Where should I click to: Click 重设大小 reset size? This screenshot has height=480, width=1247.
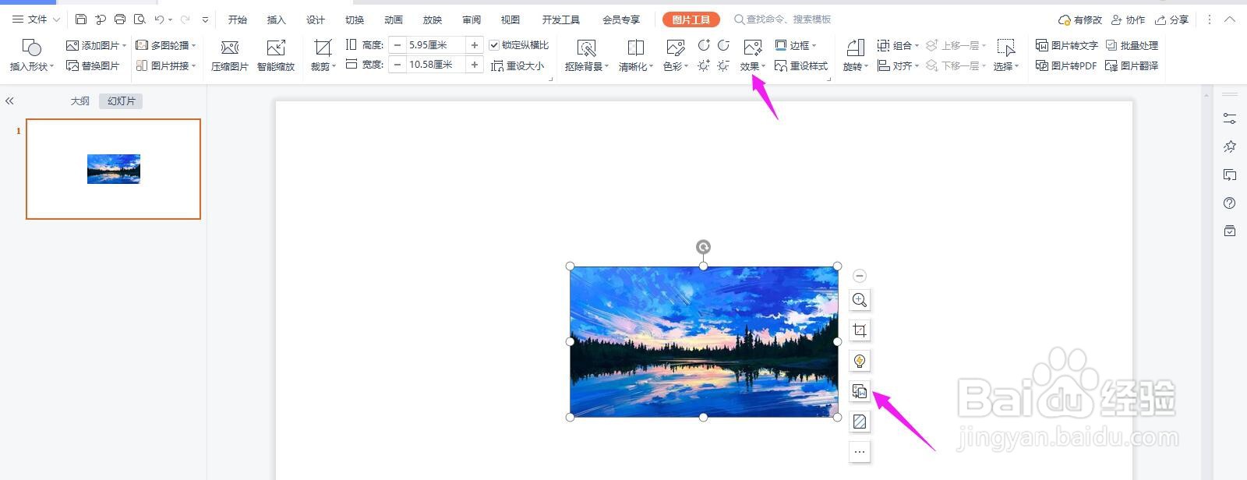tap(518, 66)
